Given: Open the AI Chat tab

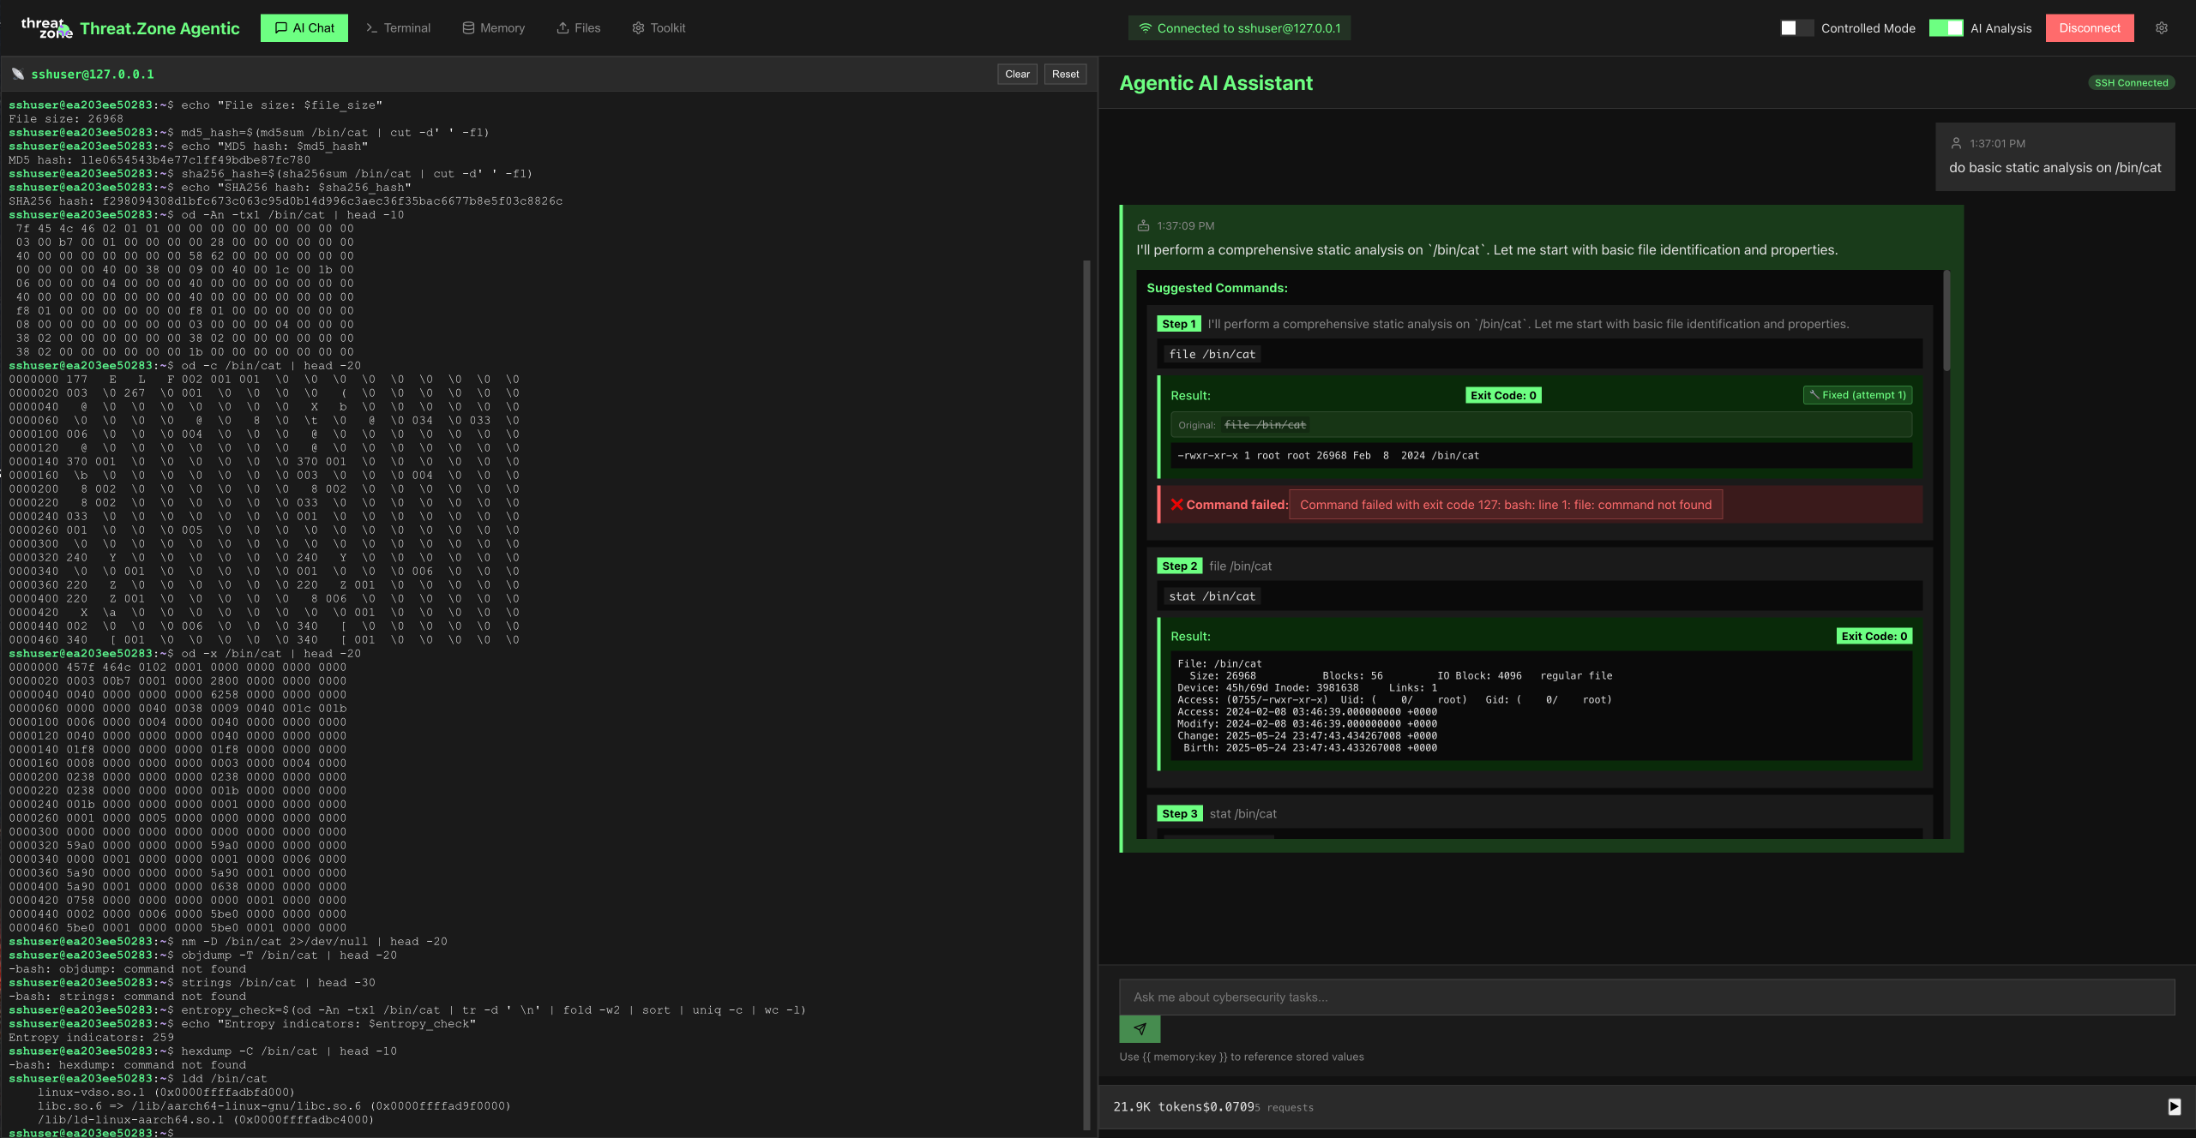Looking at the screenshot, I should click(x=304, y=28).
